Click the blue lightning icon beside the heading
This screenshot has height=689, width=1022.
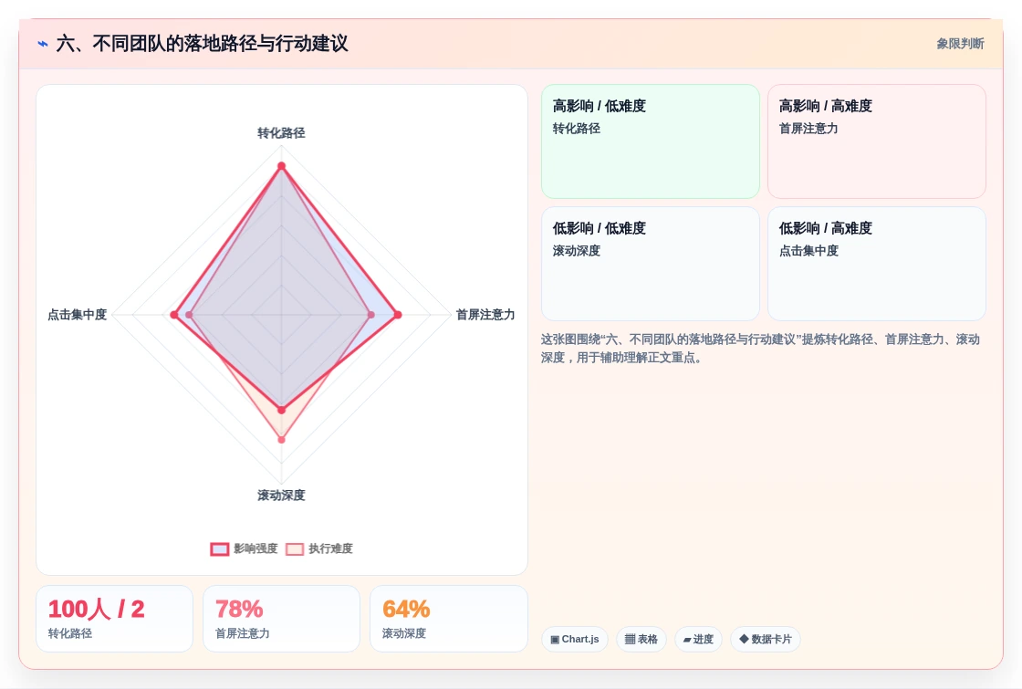tap(43, 44)
